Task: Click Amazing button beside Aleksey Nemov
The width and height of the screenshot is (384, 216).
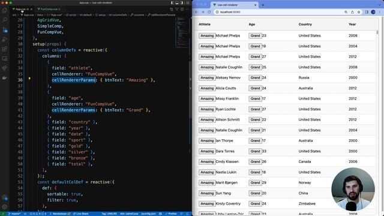Action: [207, 77]
